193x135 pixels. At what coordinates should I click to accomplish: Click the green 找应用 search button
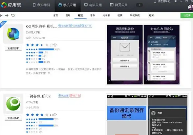pyautogui.click(x=187, y=15)
